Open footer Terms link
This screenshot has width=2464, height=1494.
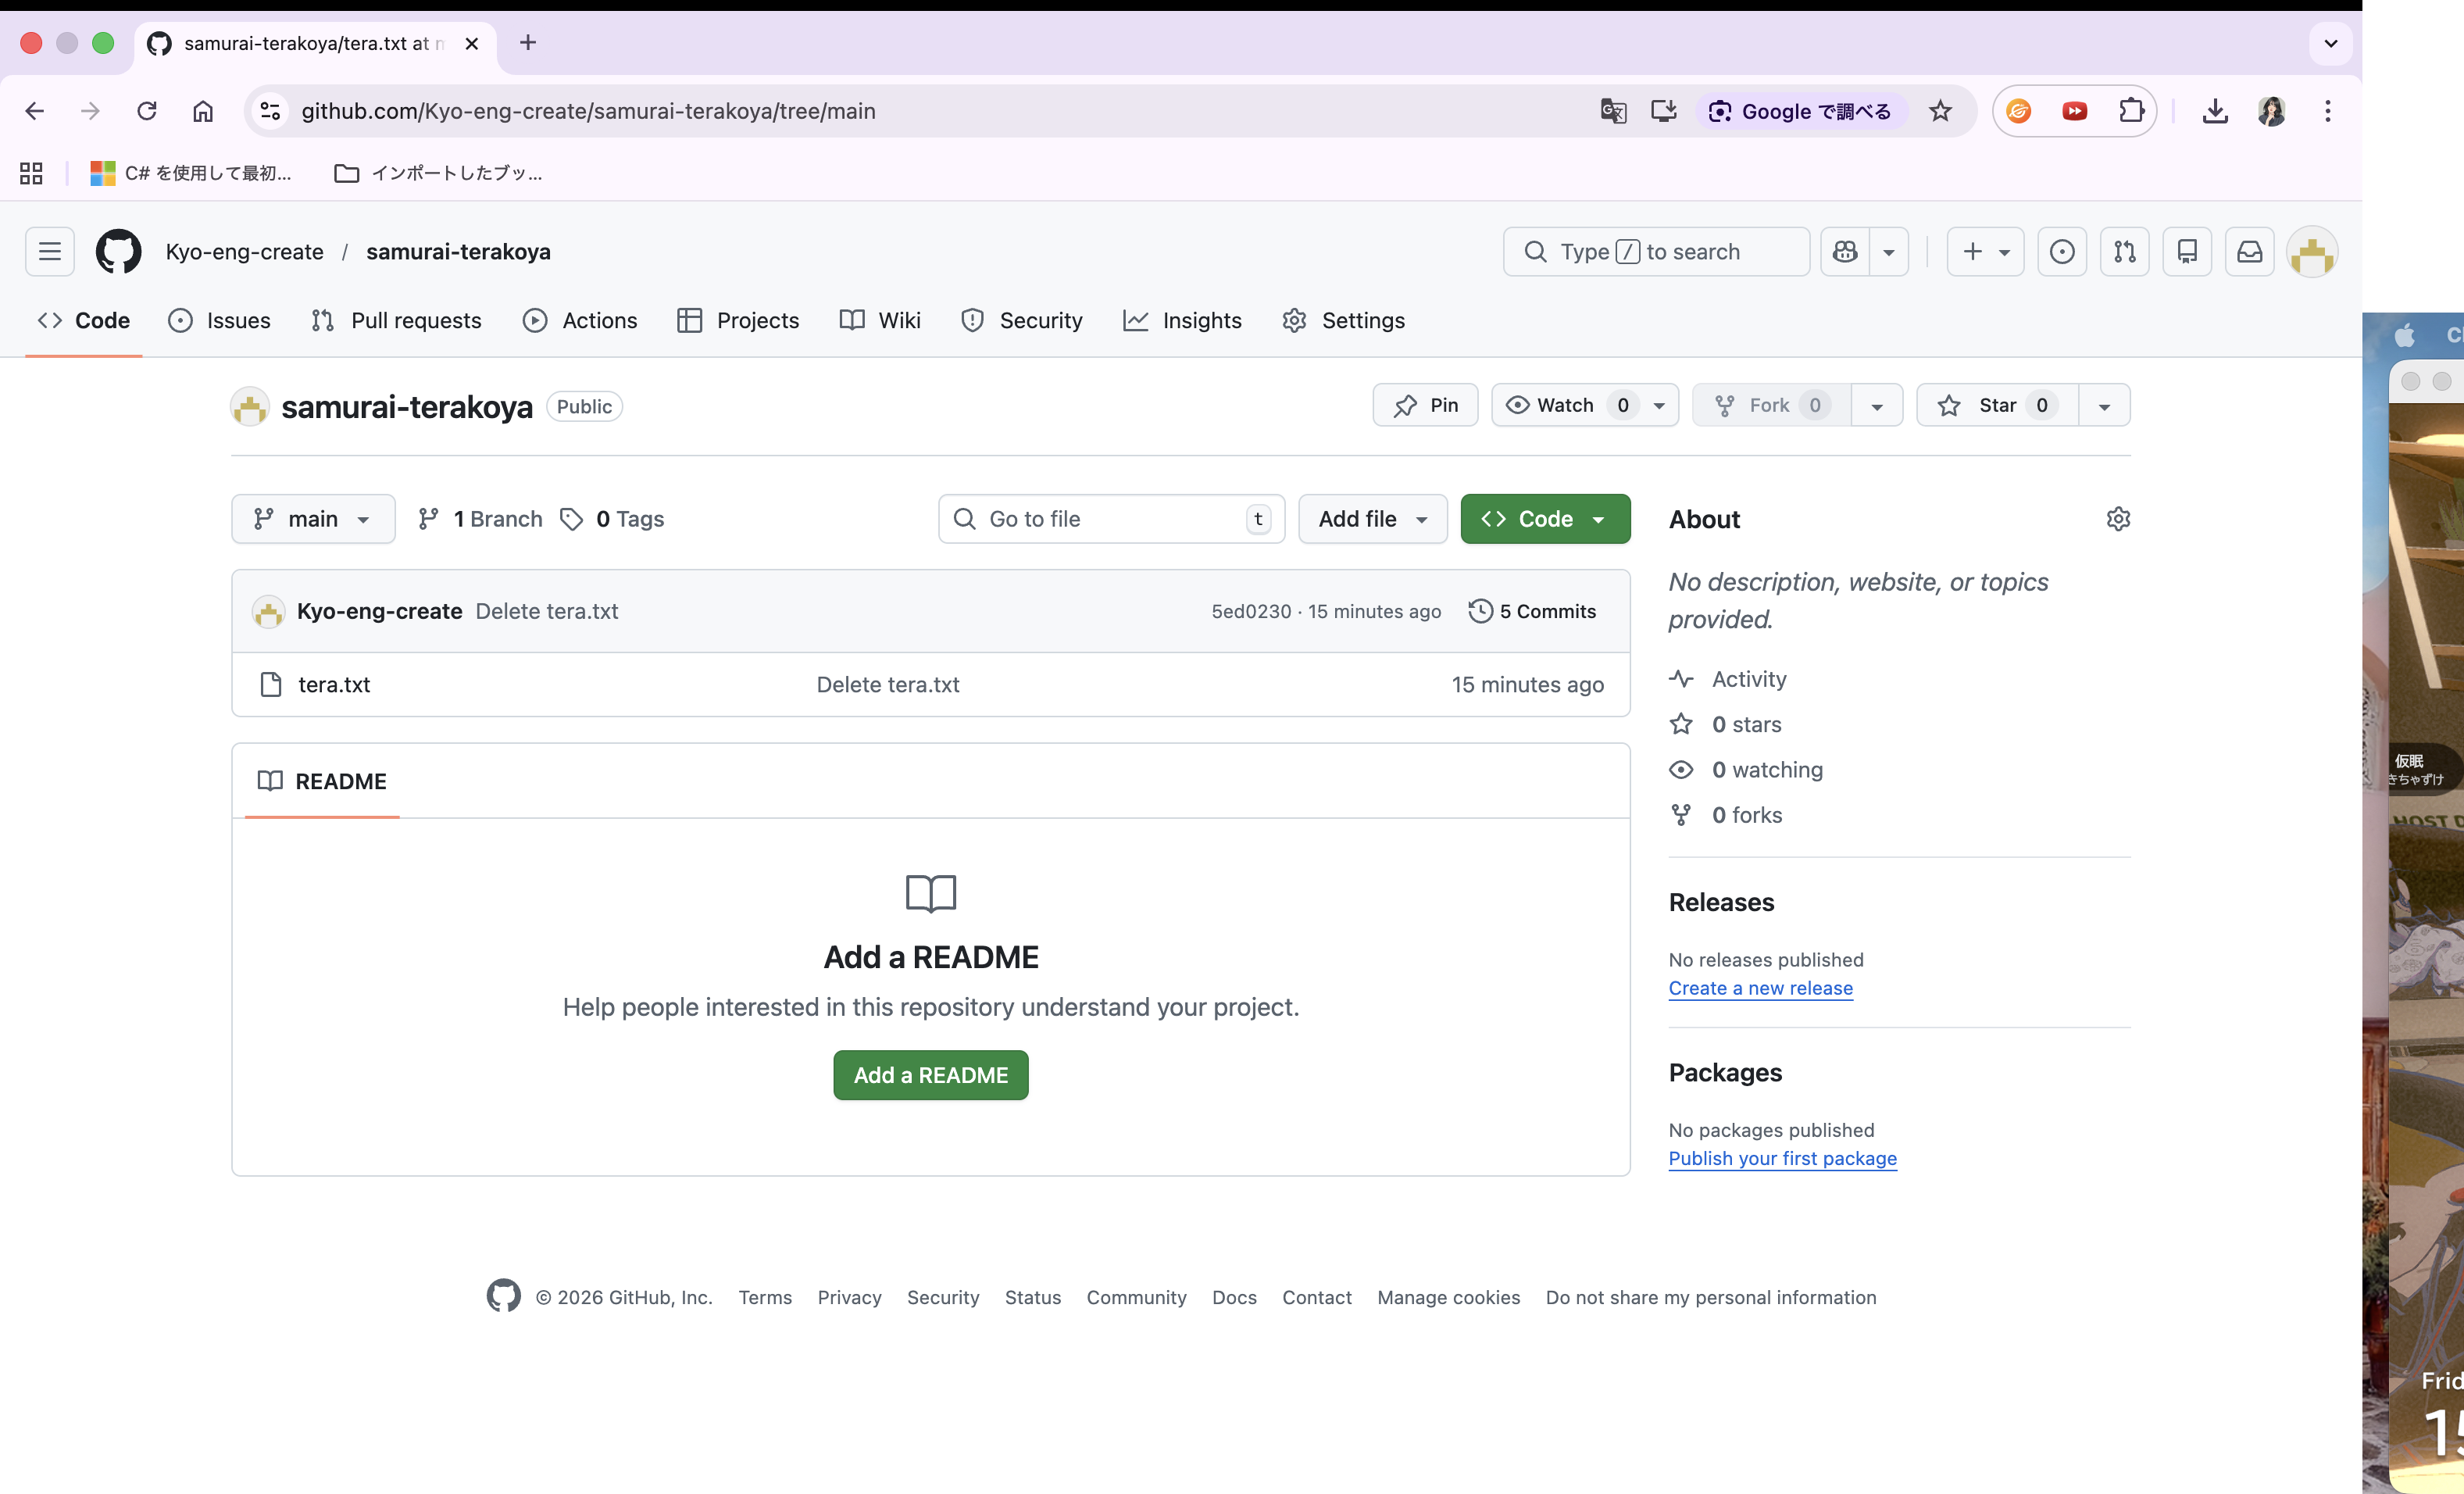point(765,1297)
